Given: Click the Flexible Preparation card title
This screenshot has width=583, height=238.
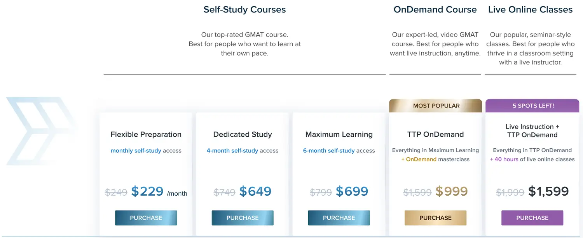Looking at the screenshot, I should (x=146, y=134).
